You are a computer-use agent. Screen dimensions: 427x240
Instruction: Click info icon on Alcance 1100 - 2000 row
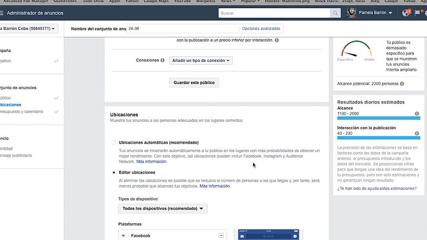click(417, 114)
